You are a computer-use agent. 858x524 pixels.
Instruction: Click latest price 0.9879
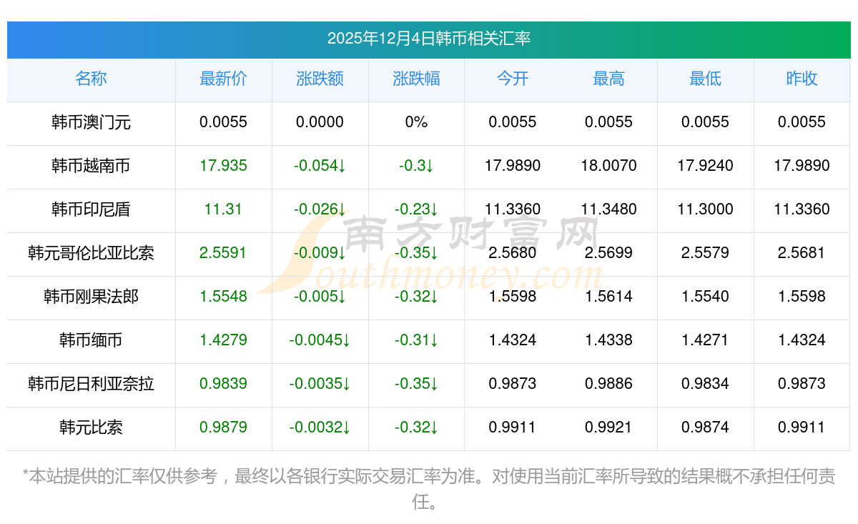[223, 427]
